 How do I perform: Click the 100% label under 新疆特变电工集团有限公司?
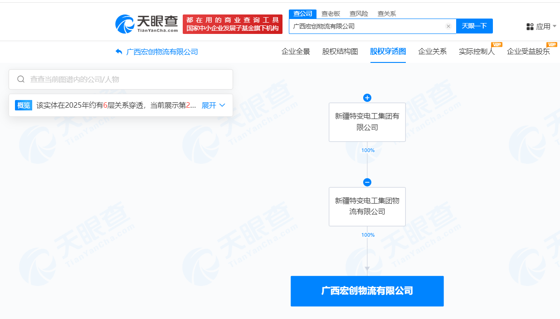click(x=368, y=150)
